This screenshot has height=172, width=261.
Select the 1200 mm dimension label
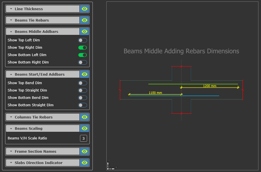210,86
